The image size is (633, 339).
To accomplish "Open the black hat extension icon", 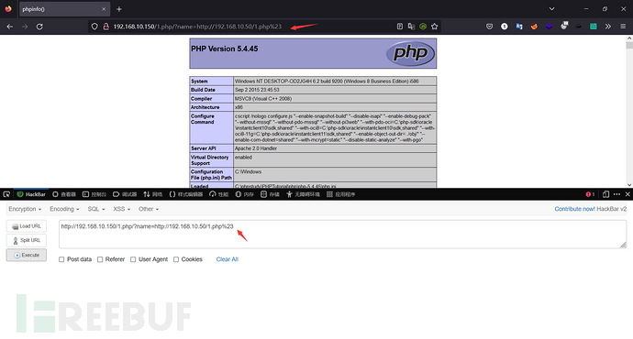I will pos(579,27).
